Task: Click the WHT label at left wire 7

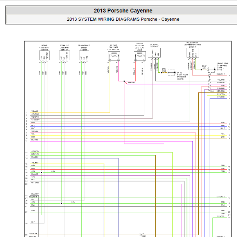Action: click(x=33, y=128)
